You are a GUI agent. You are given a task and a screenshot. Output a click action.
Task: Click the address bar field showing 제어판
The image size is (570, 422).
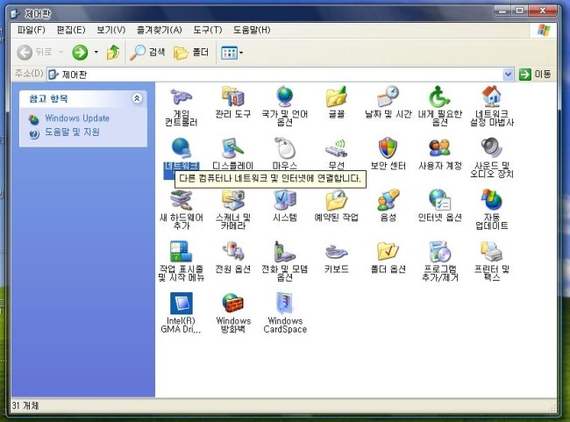coord(263,75)
